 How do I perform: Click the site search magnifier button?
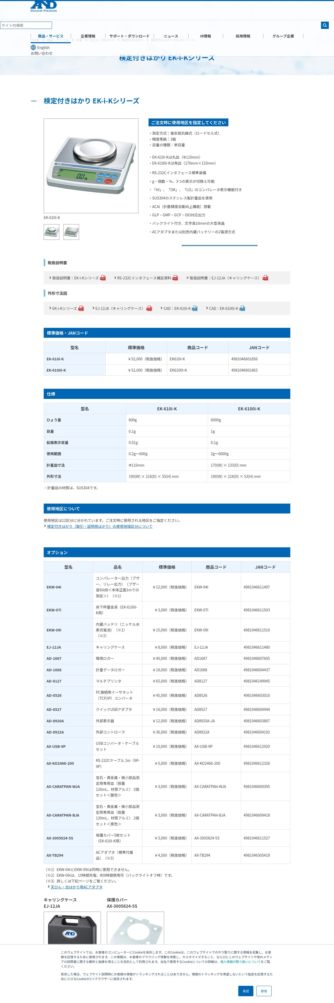[325, 25]
